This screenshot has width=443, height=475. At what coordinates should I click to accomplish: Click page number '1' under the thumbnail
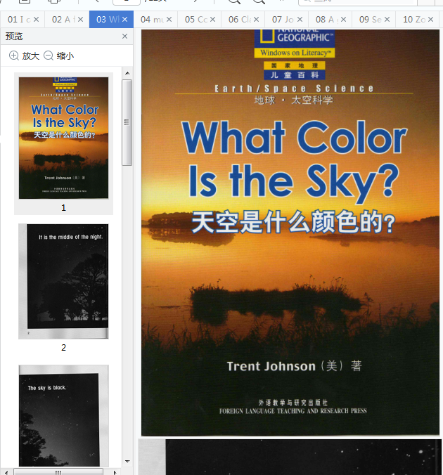click(x=63, y=208)
